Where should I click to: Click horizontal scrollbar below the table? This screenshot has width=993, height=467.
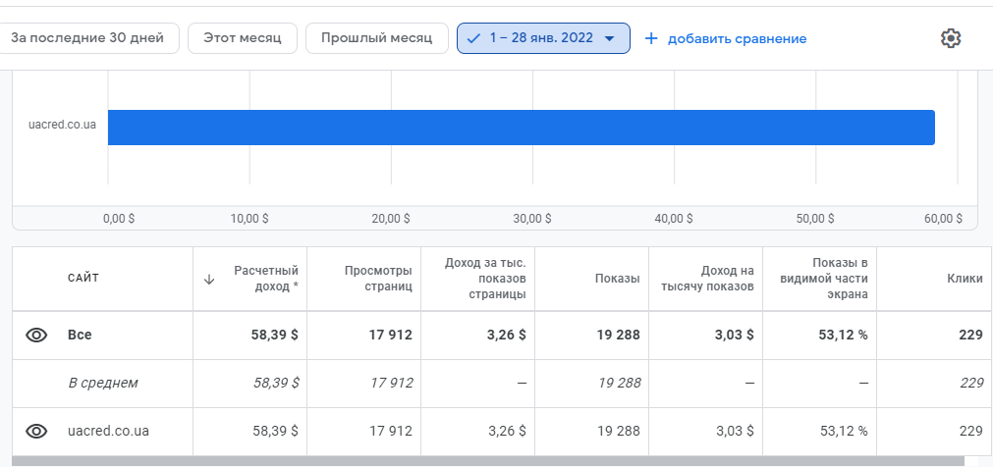(x=487, y=461)
